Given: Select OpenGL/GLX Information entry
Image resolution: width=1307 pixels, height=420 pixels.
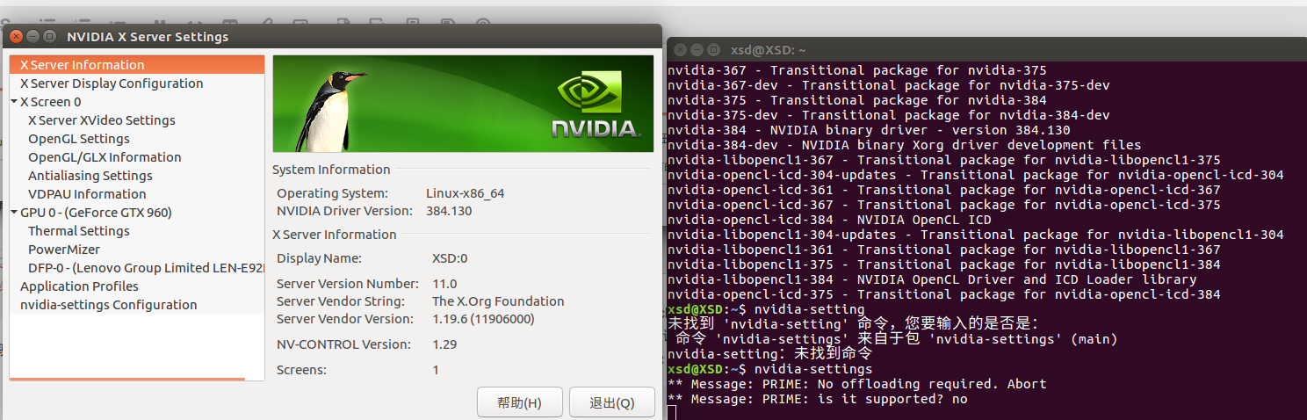Looking at the screenshot, I should [x=105, y=157].
